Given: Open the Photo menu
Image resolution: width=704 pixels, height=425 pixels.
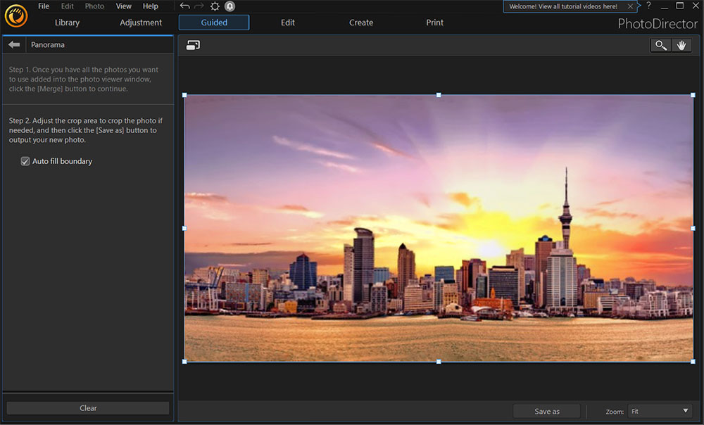Looking at the screenshot, I should tap(94, 6).
